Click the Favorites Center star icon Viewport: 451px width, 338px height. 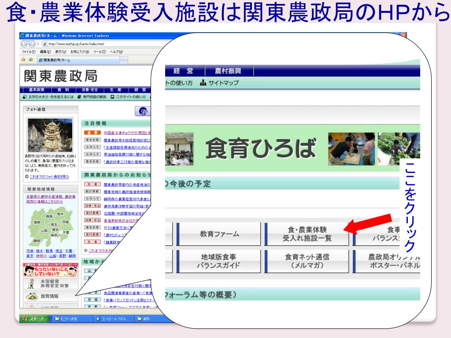coord(24,59)
